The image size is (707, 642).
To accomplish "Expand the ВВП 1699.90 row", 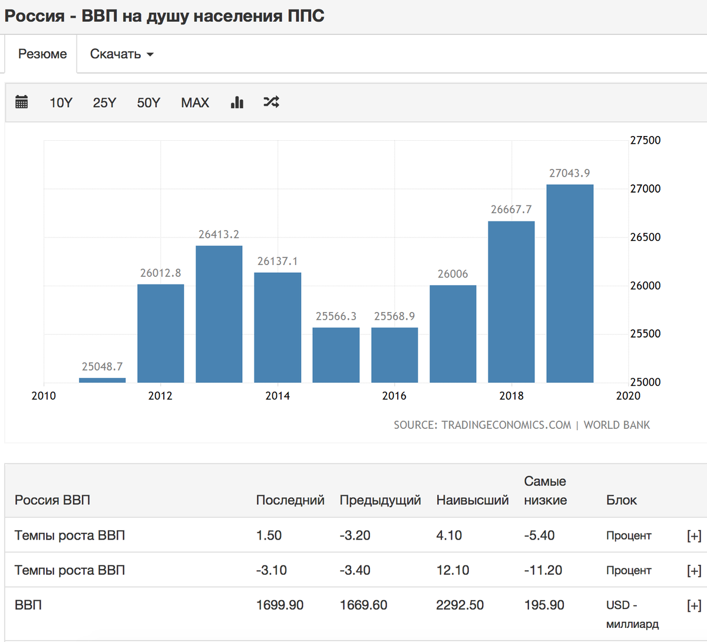I will click(694, 605).
